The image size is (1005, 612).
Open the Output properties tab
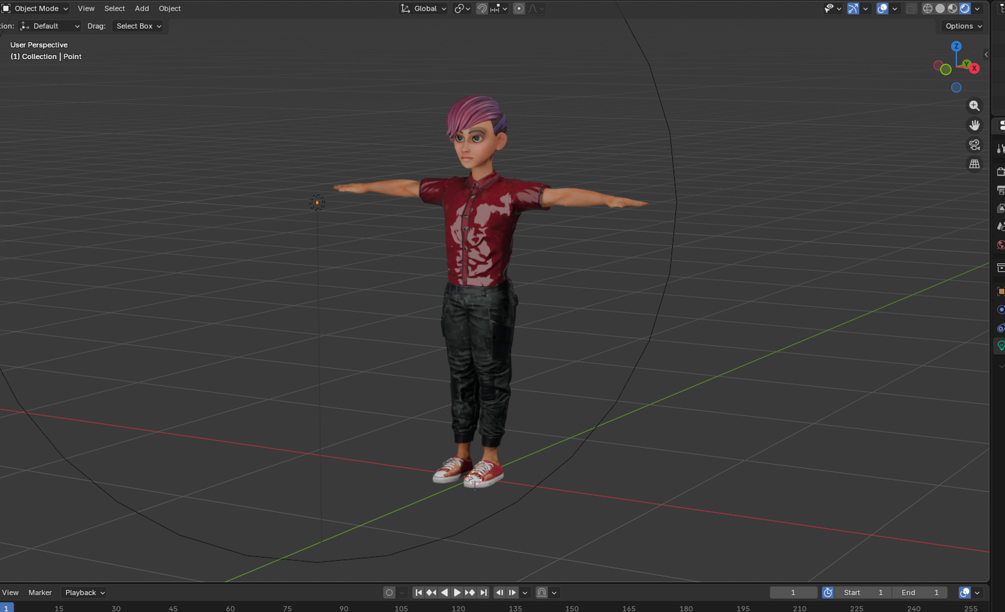pyautogui.click(x=1000, y=190)
